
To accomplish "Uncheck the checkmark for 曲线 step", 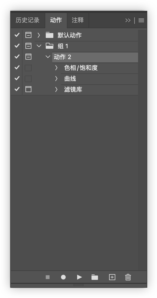I will click(x=17, y=78).
